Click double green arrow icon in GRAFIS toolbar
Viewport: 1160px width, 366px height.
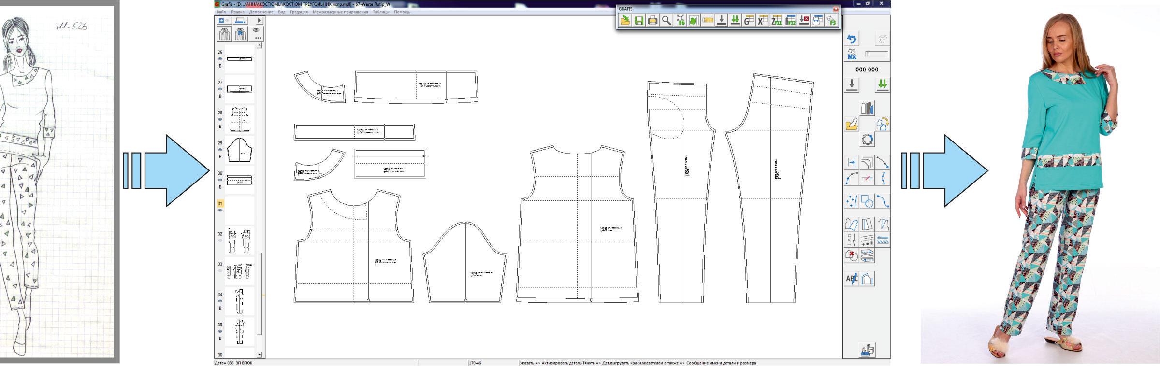click(x=735, y=20)
